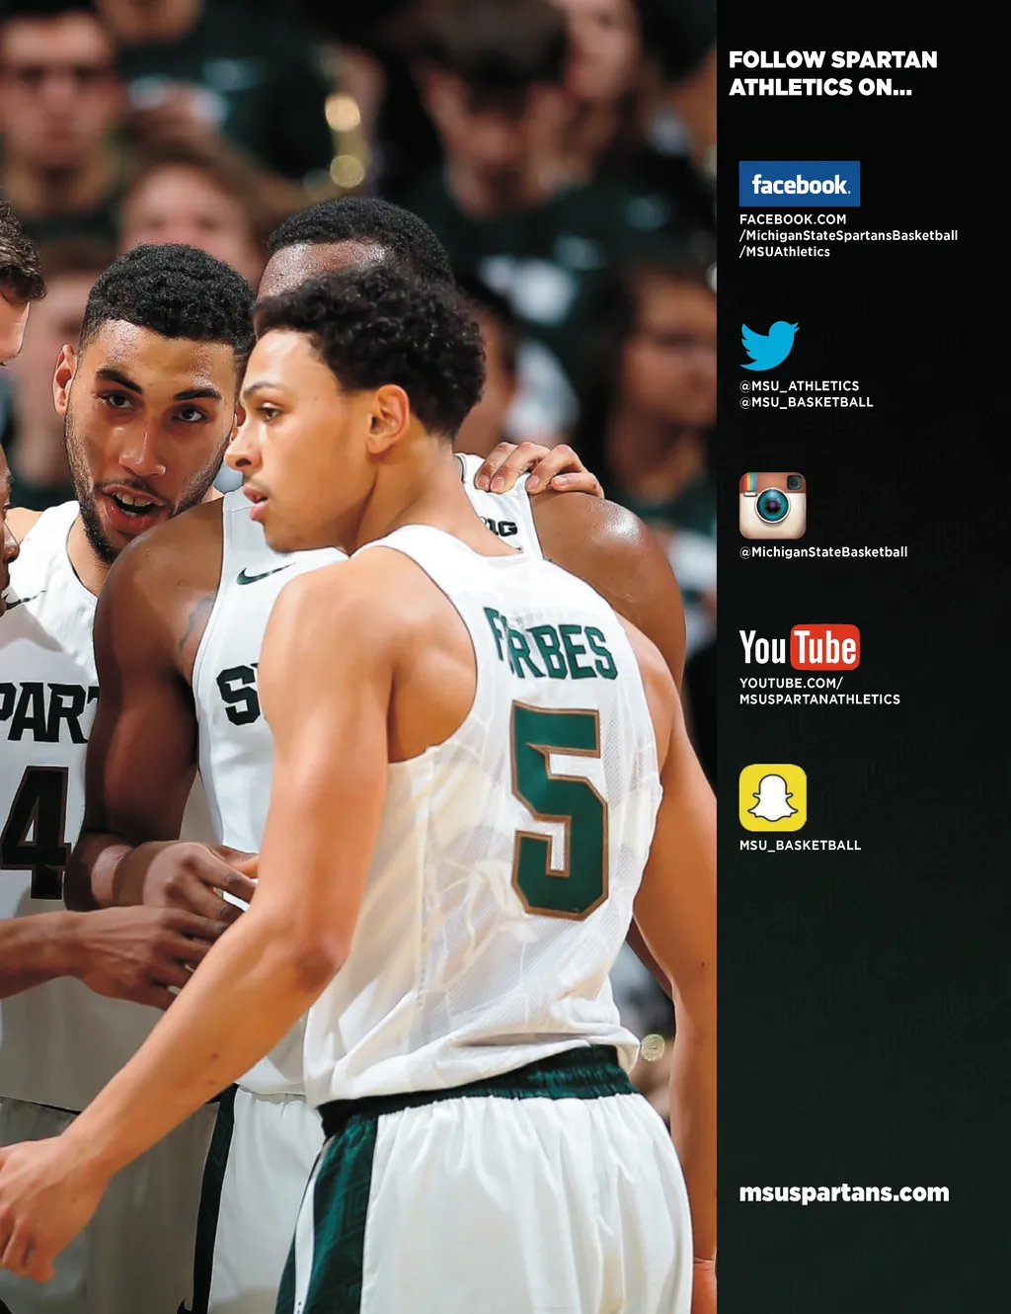Click the blue Twitter bird icon

pos(768,345)
